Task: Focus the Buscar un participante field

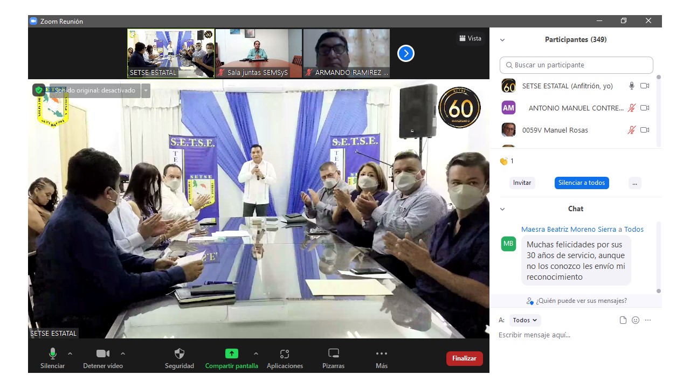Action: [576, 65]
